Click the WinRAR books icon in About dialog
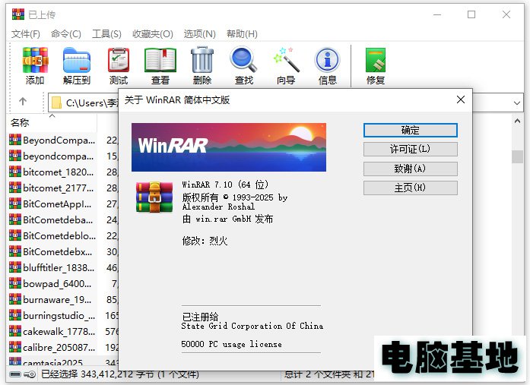This screenshot has width=530, height=385. [154, 197]
